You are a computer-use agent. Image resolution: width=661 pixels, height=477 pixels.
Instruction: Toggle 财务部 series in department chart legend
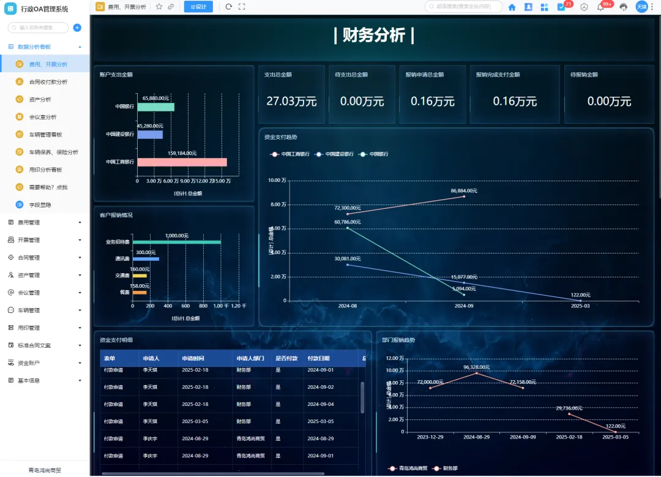(445, 468)
